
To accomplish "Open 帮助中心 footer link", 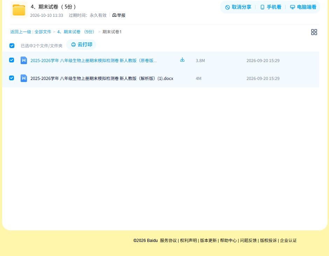I will tap(228, 241).
